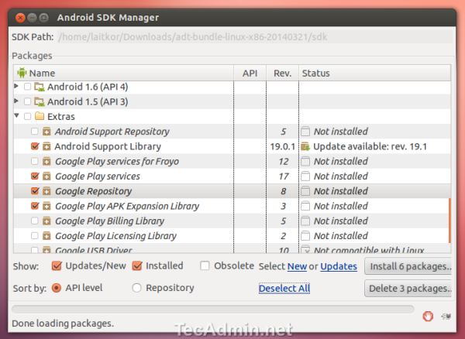The image size is (465, 339).
Task: Click the update status icon for Support Library
Action: (306, 146)
